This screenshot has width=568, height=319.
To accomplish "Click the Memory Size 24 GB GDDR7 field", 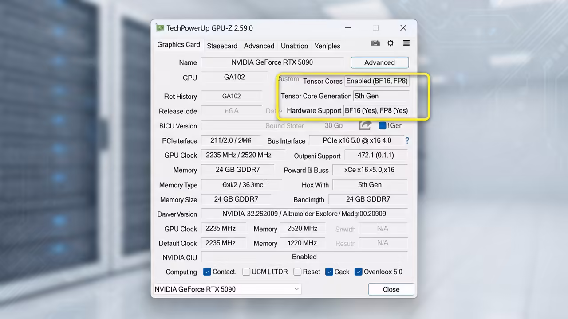I will tap(236, 199).
